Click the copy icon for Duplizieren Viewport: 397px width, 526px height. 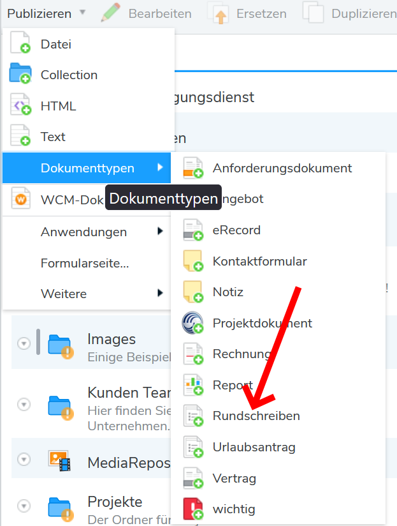(314, 13)
